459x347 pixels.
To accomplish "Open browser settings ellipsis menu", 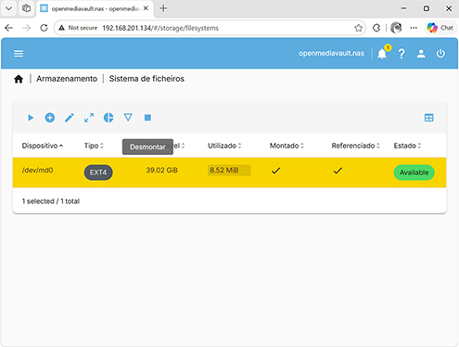I will tap(414, 28).
